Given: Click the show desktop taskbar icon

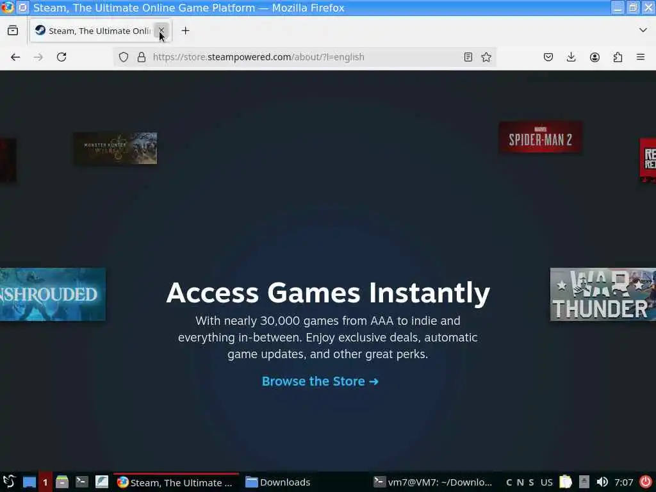Looking at the screenshot, I should pyautogui.click(x=29, y=482).
